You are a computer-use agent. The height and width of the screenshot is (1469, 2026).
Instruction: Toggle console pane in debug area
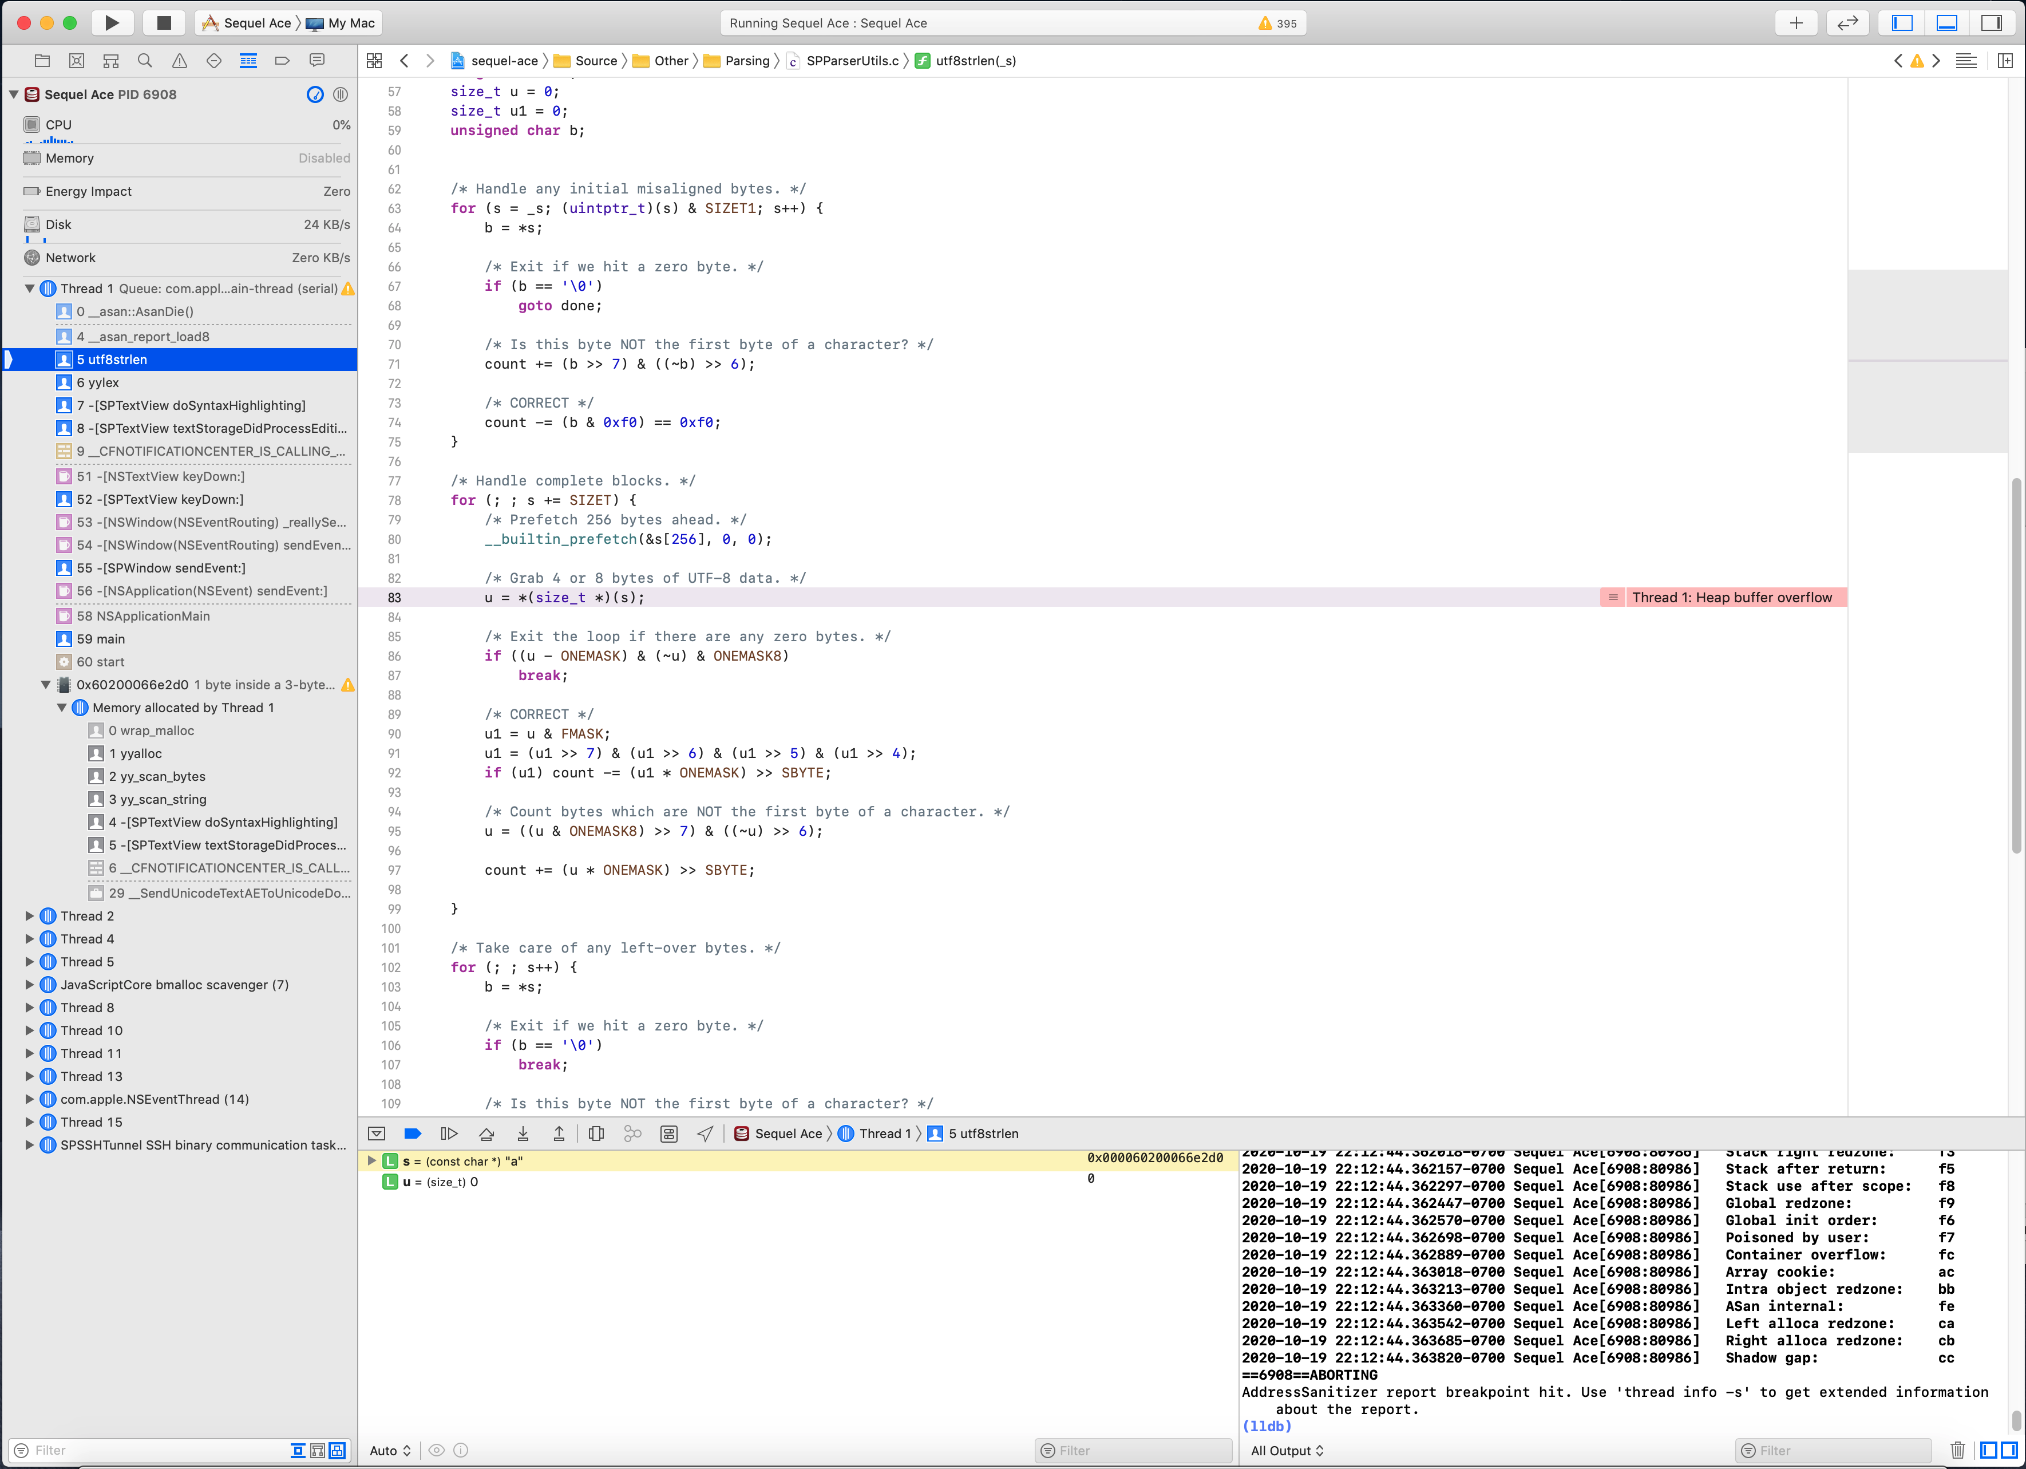2009,1450
